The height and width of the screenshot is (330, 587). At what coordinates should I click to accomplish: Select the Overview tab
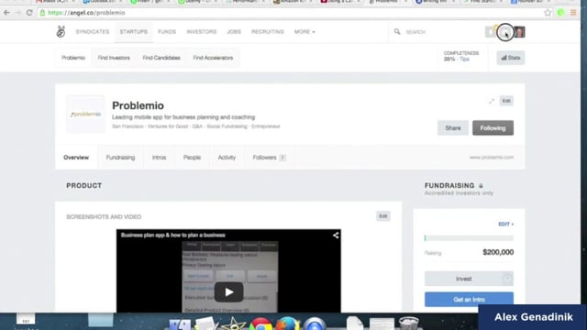pos(76,158)
